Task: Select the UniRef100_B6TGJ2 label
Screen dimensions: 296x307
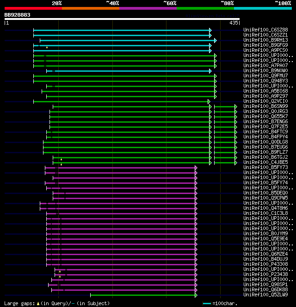Action: coord(265,157)
